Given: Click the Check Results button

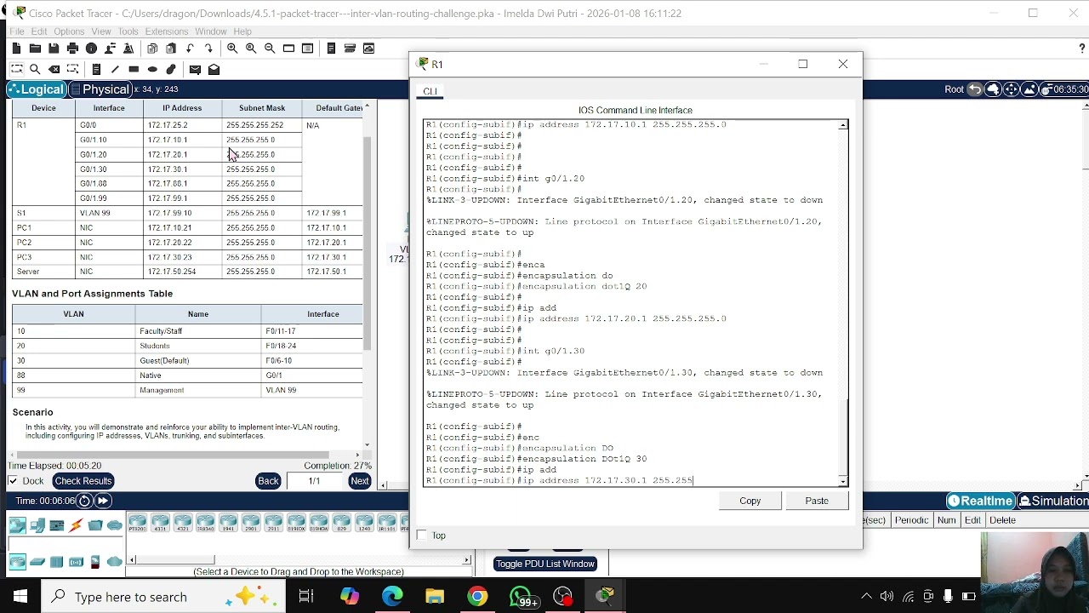Looking at the screenshot, I should 83,481.
